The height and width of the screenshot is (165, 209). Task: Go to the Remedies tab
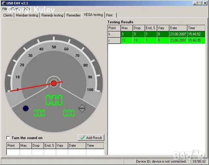pyautogui.click(x=73, y=15)
